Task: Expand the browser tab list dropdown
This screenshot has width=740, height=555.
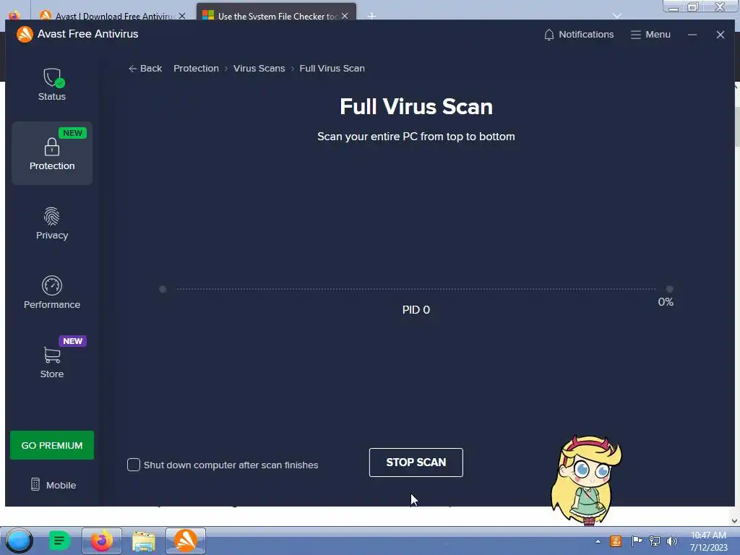Action: 617,16
